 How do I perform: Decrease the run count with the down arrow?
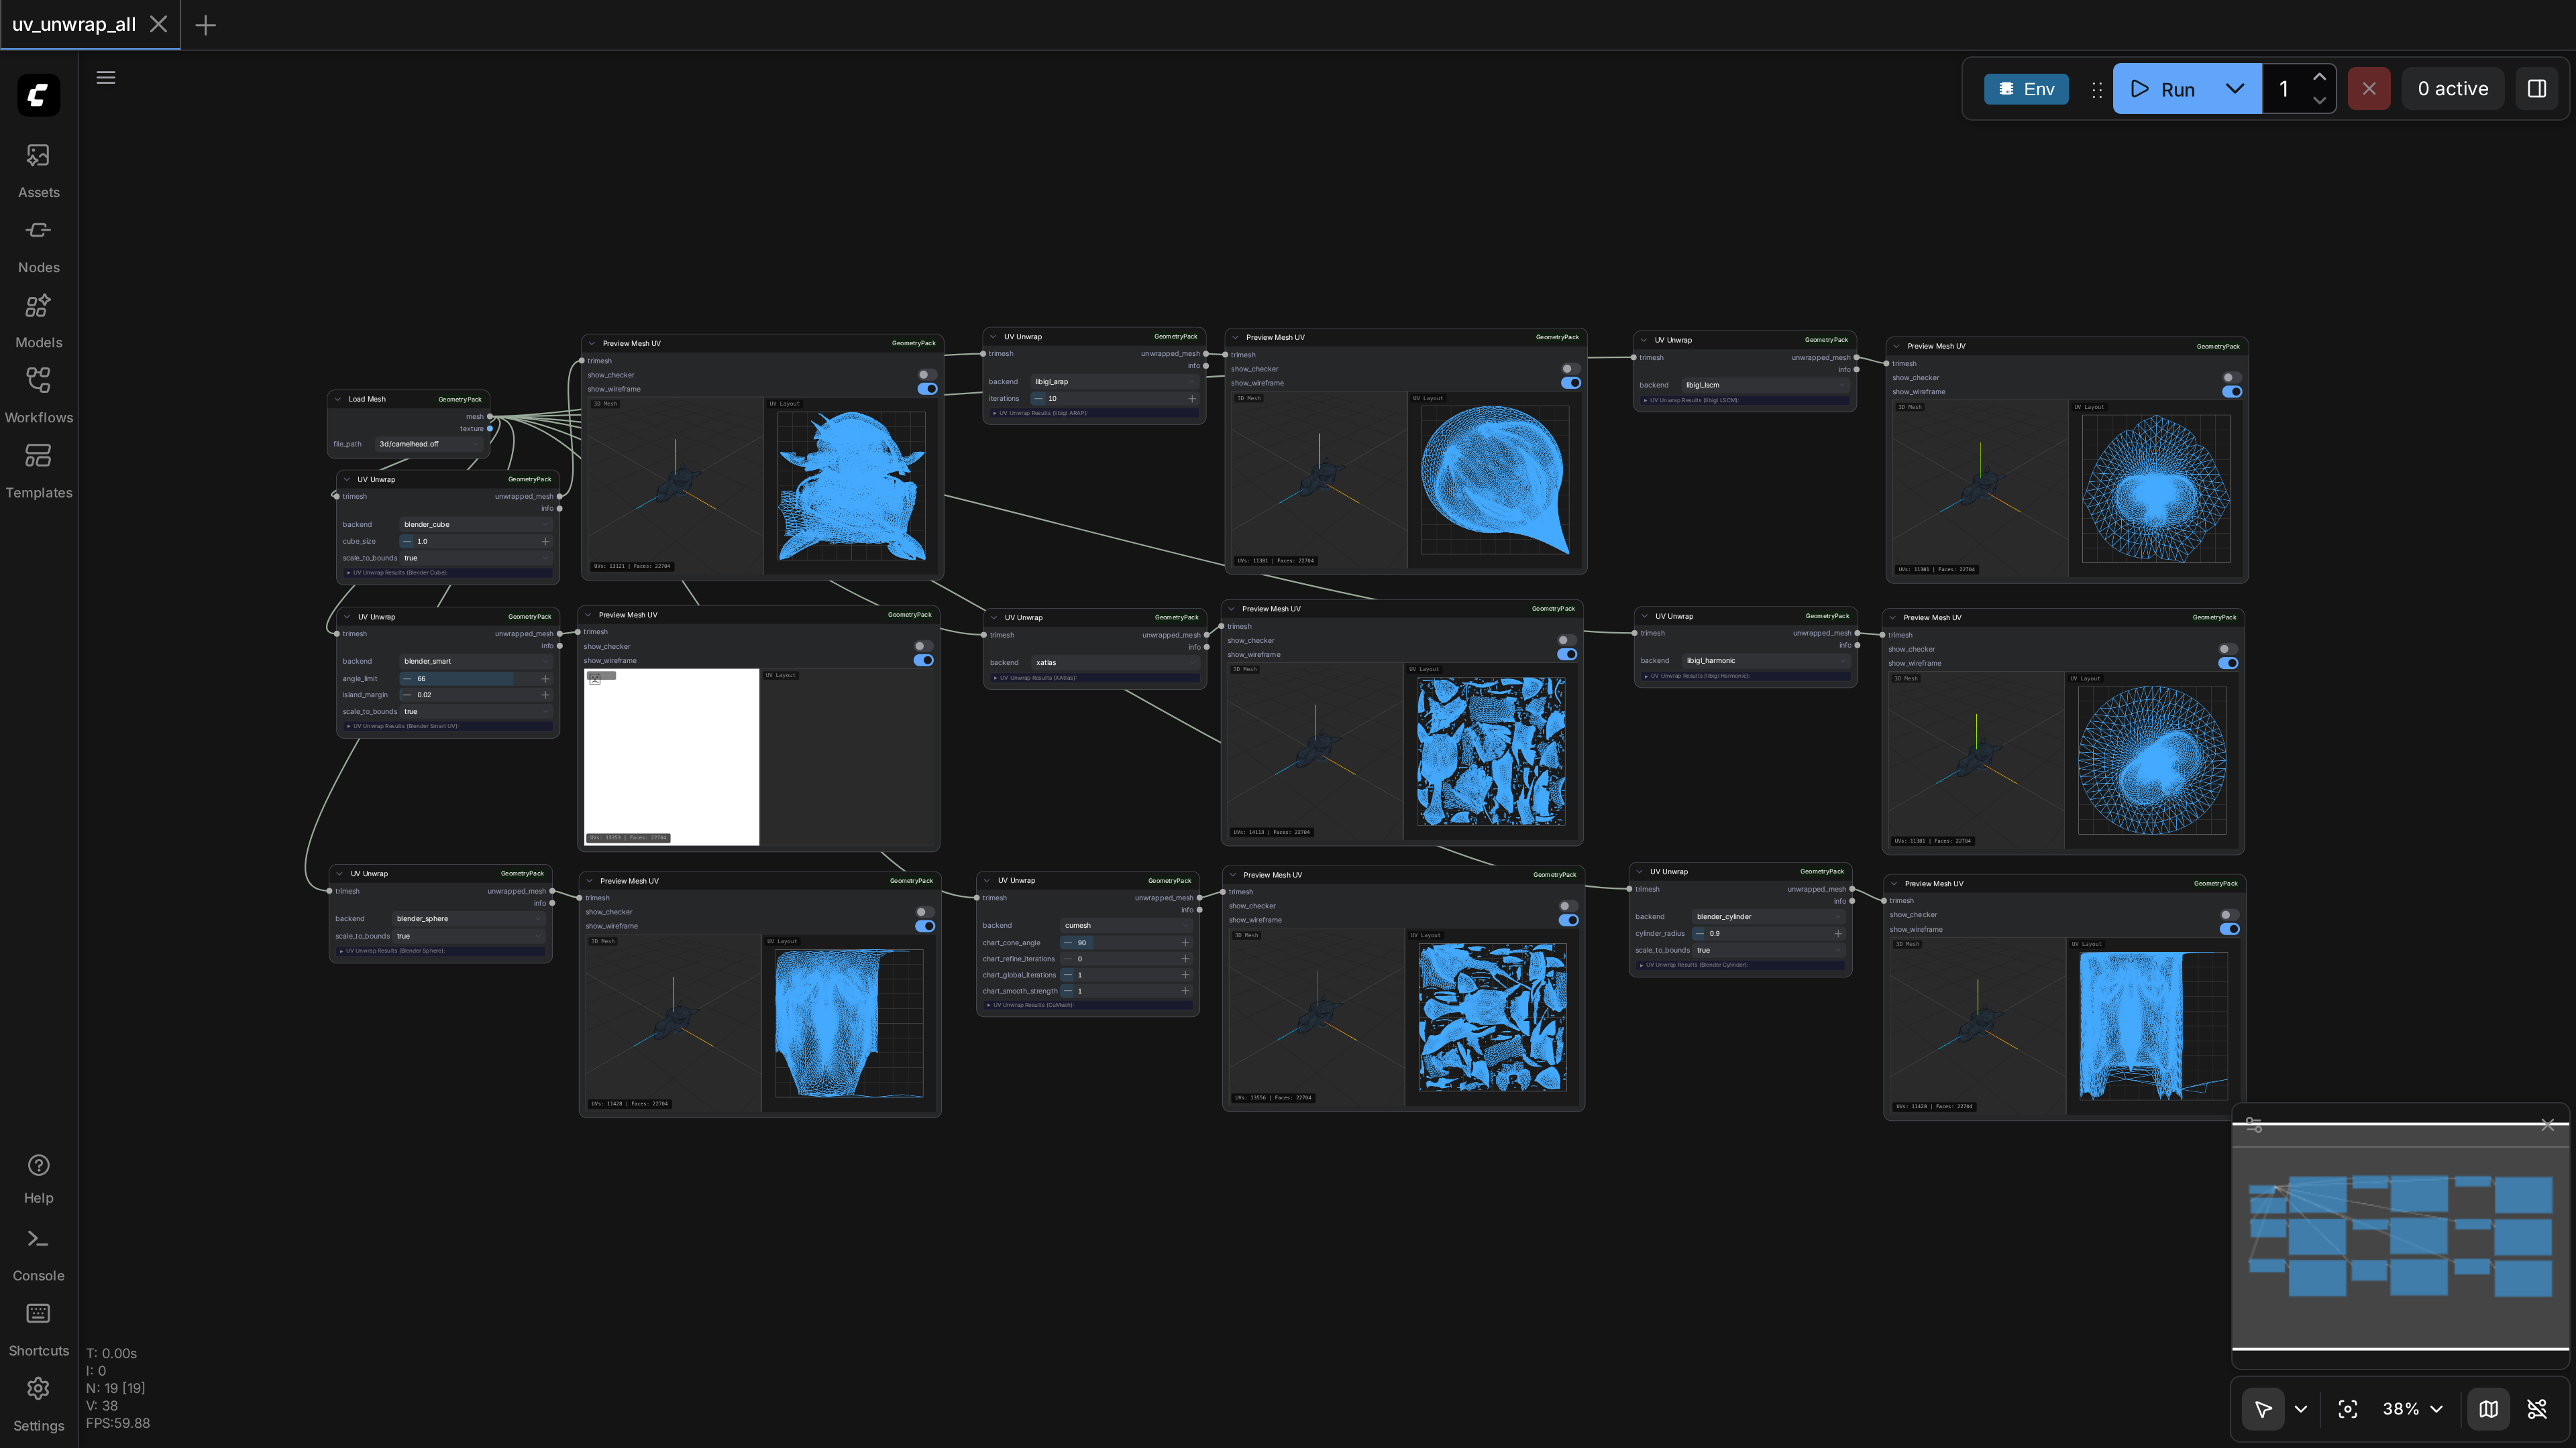pyautogui.click(x=2319, y=101)
